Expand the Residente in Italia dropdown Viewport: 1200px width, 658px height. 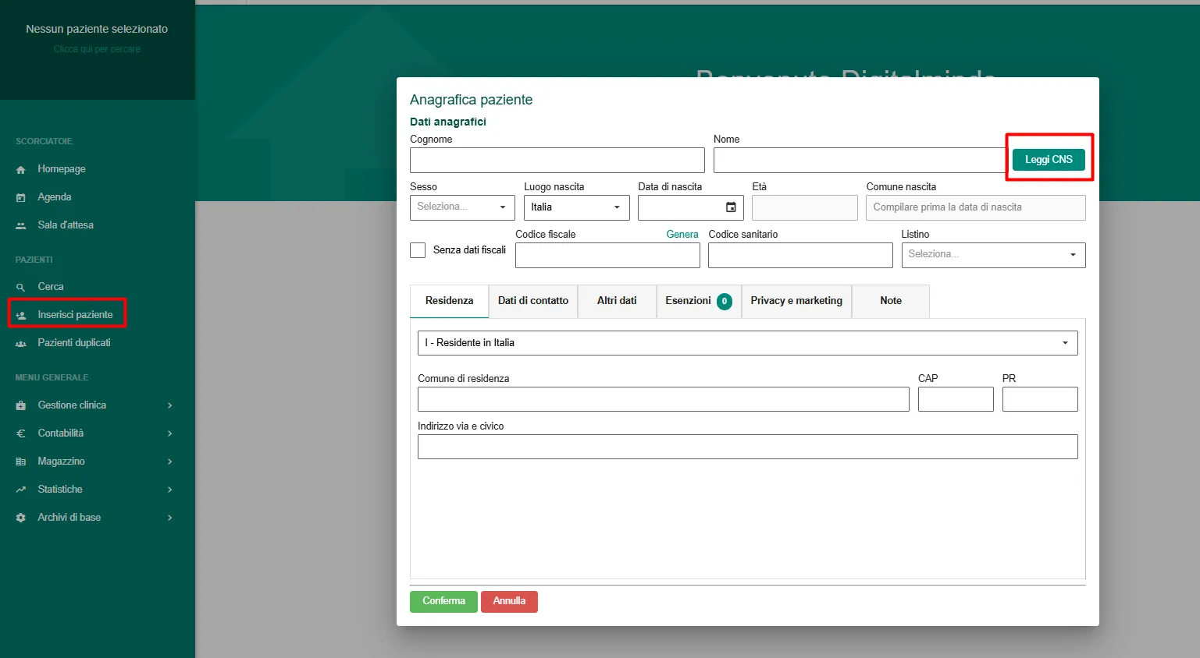747,343
